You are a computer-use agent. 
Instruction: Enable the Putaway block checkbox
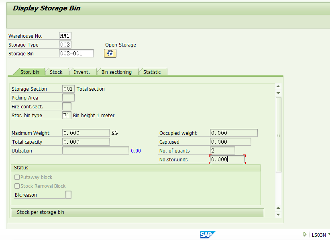[16, 177]
